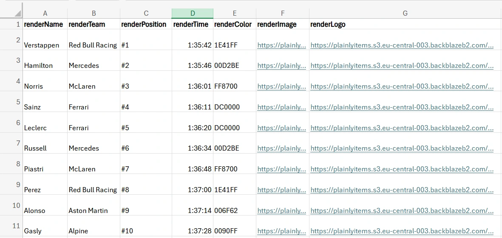Open Alonso's renderLogo link

(x=402, y=211)
